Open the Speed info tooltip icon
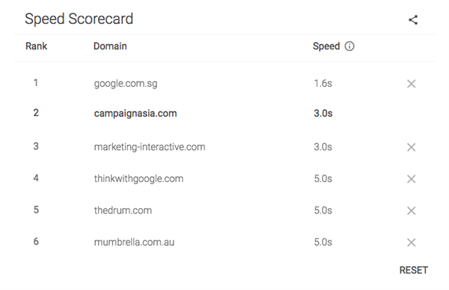The height and width of the screenshot is (290, 449). [349, 46]
